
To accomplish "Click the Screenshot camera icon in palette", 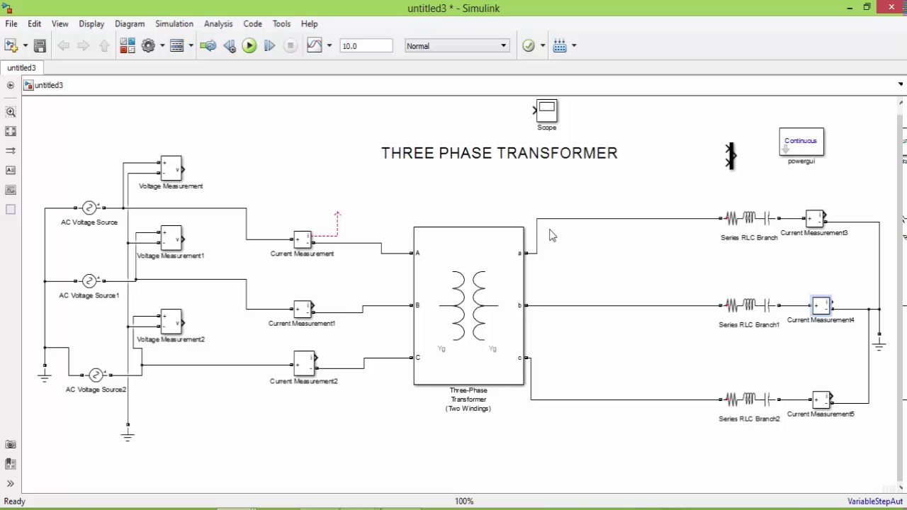I will click(x=11, y=445).
